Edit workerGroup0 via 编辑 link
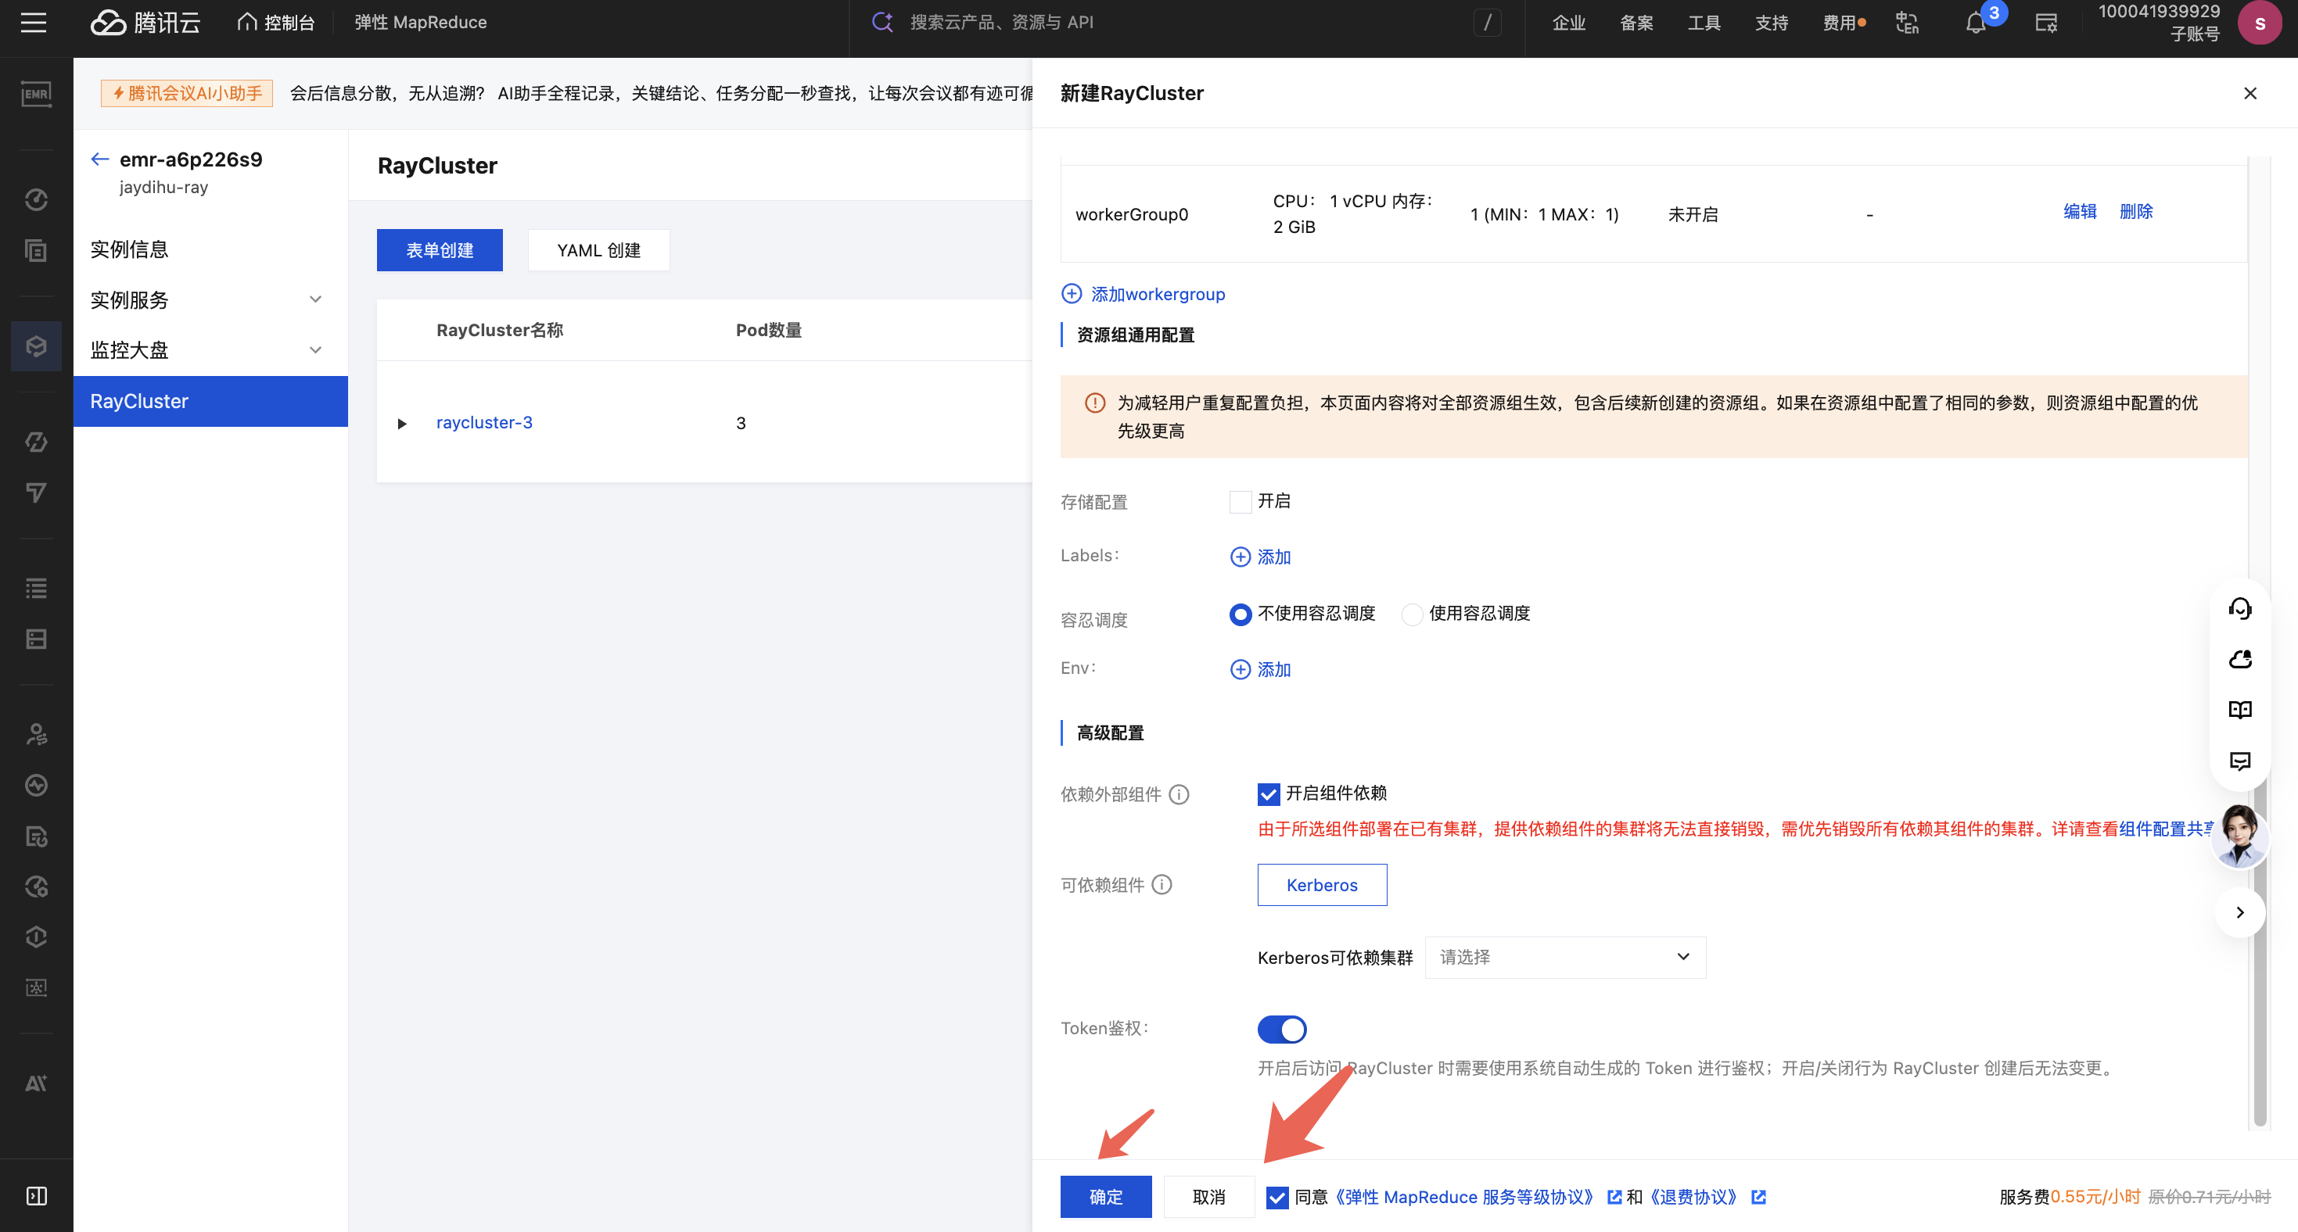Viewport: 2298px width, 1232px height. [x=2080, y=211]
